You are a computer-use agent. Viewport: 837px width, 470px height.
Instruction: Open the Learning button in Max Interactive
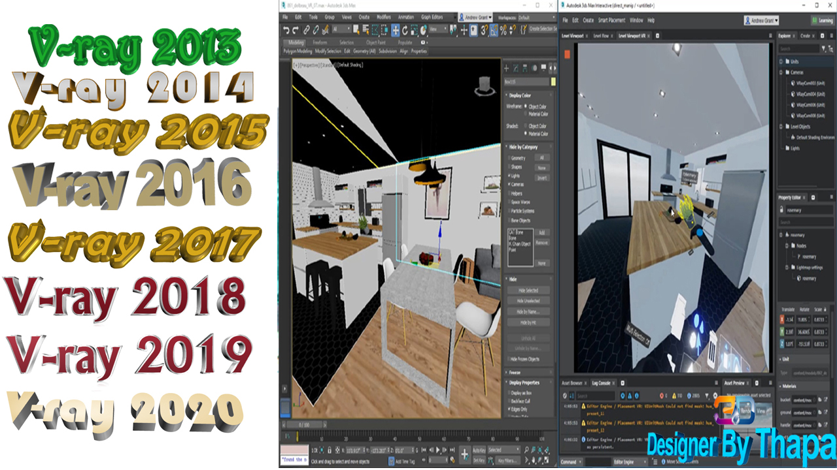coord(821,20)
